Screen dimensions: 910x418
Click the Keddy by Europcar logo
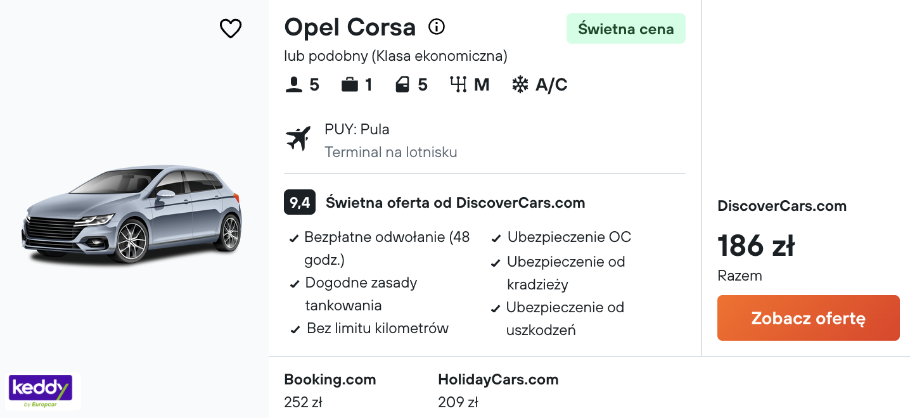pyautogui.click(x=41, y=391)
